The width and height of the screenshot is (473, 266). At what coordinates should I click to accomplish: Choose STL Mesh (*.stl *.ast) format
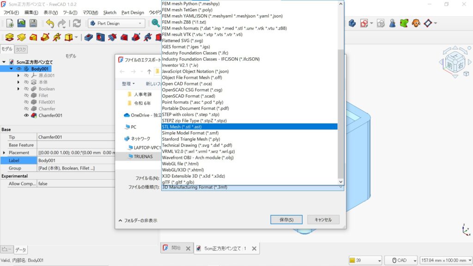point(249,127)
